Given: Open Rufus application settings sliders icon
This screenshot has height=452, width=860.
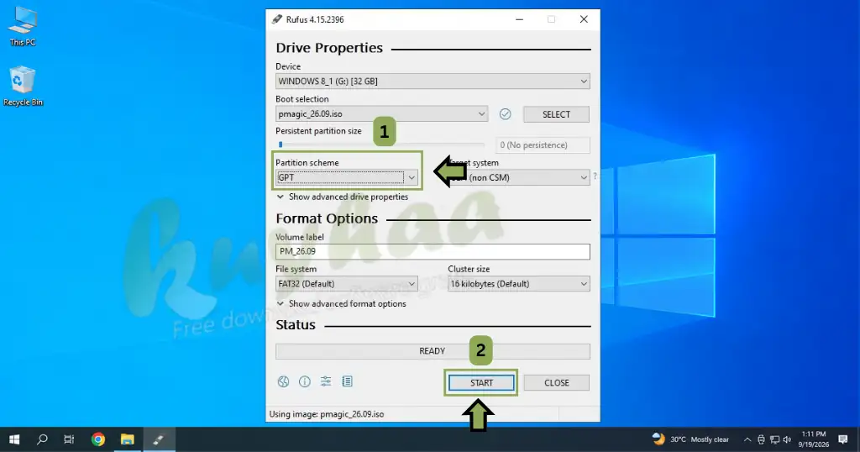Looking at the screenshot, I should 326,381.
